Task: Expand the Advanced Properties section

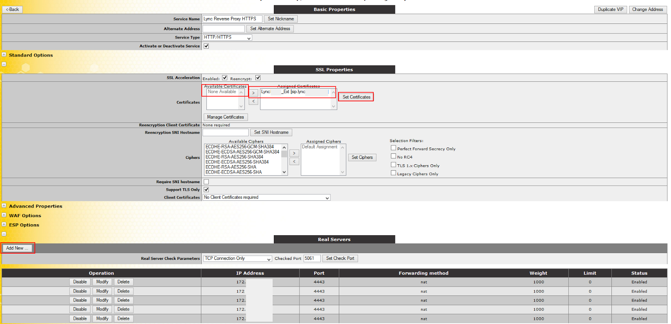Action: (x=4, y=206)
